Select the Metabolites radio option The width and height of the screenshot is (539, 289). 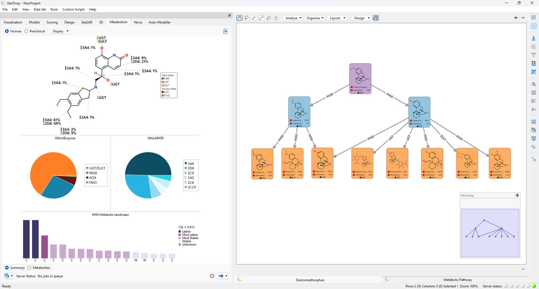coord(39,267)
